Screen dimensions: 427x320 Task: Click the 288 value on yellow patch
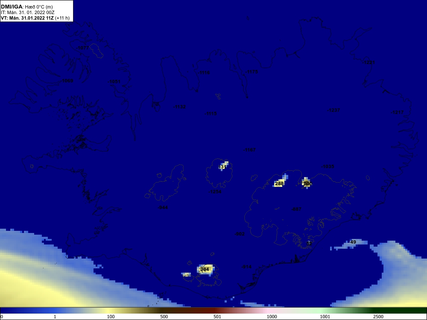279,183
